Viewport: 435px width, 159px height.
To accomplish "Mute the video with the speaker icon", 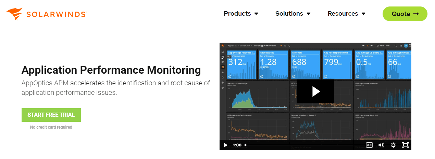I will coord(381,145).
